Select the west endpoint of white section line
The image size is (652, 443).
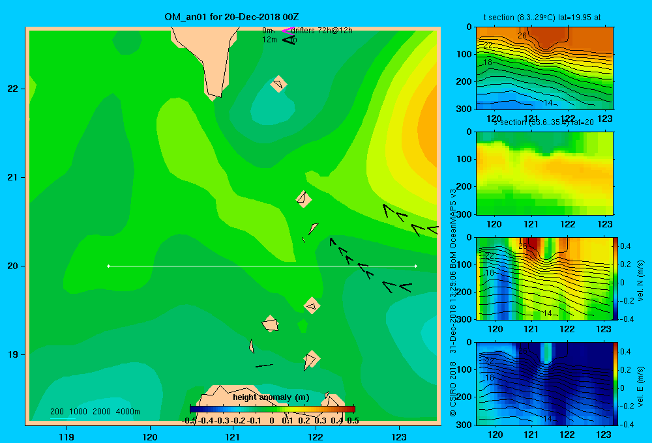click(108, 266)
